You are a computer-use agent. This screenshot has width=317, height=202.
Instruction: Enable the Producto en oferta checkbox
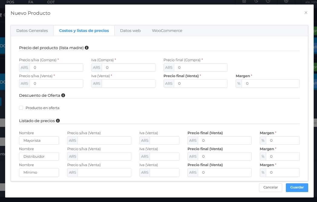pos(21,108)
